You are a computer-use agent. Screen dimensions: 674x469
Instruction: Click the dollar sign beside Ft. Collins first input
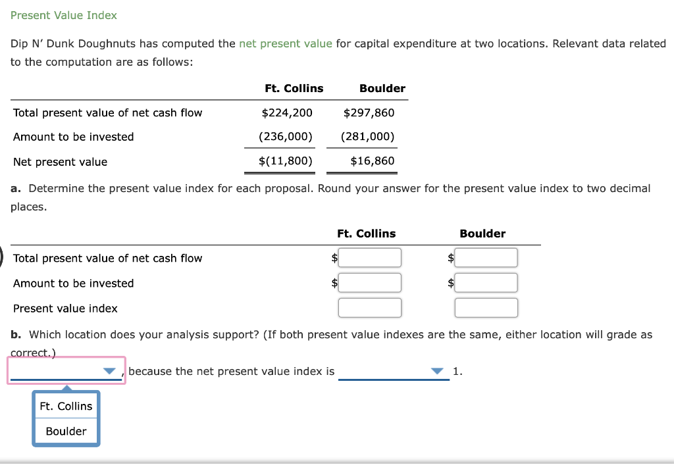tap(334, 257)
